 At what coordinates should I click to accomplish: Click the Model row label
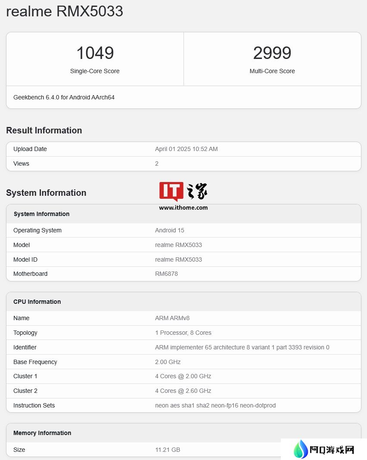point(22,245)
